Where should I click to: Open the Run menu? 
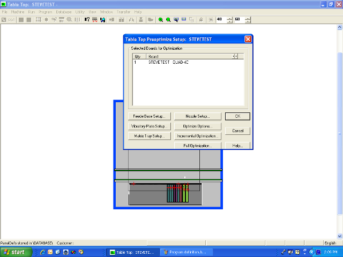click(32, 12)
